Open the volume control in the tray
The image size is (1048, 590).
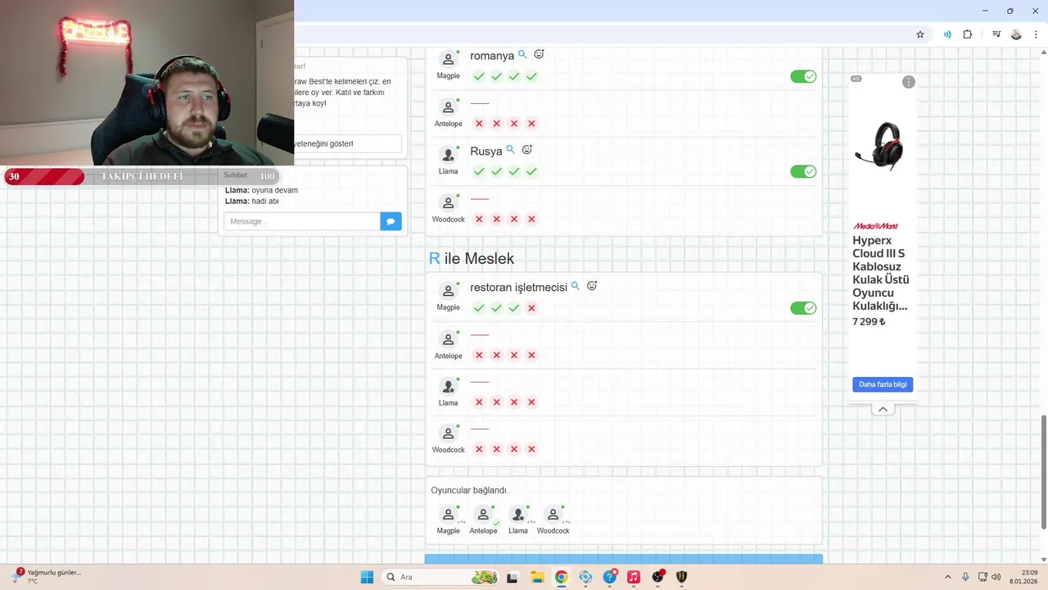[x=996, y=577]
